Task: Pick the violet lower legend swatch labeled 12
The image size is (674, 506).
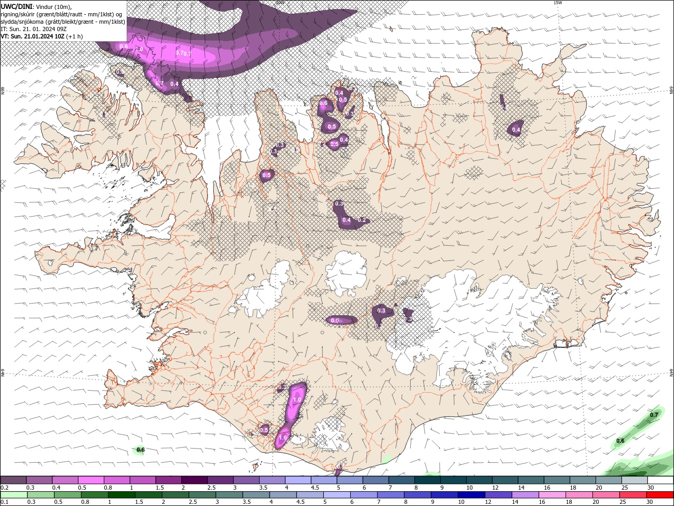Action: (499, 495)
